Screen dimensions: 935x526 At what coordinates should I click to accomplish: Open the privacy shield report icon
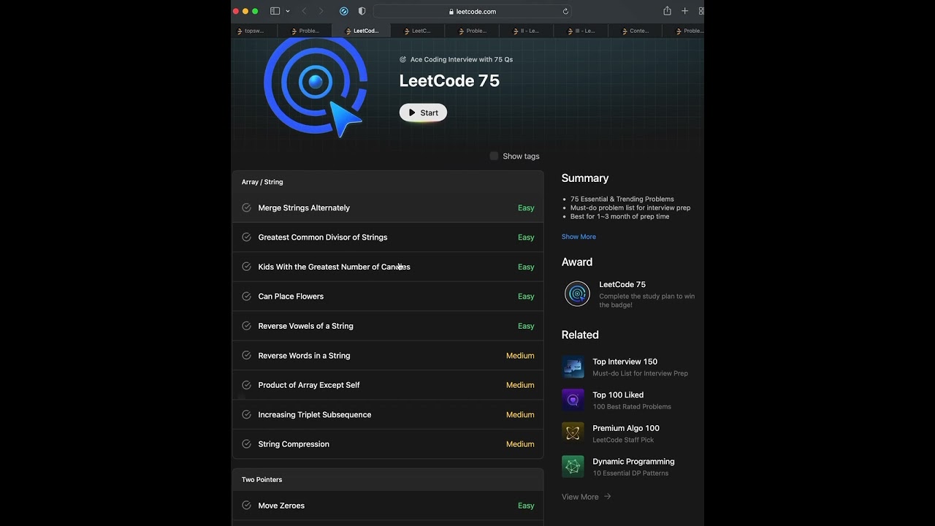click(362, 11)
